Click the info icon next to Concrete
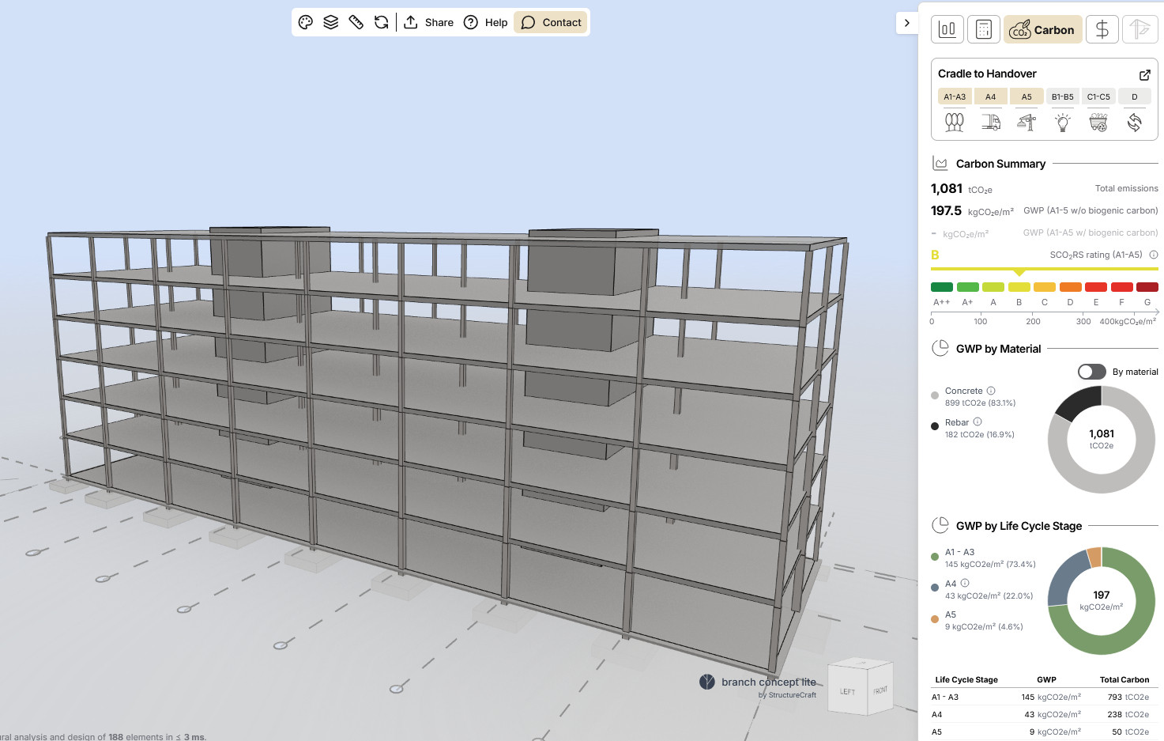This screenshot has height=741, width=1164. pyautogui.click(x=991, y=391)
